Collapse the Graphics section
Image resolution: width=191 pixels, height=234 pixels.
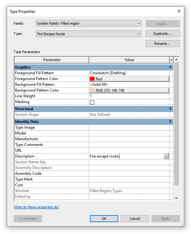tap(170, 67)
